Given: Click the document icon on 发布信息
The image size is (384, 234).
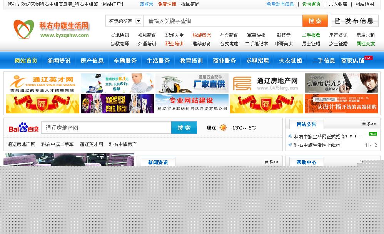Looking at the screenshot, I should 338,21.
